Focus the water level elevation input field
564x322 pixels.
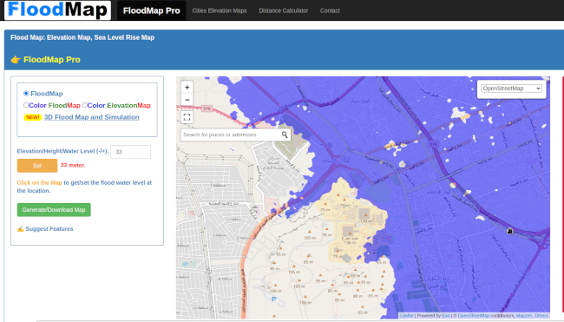pos(130,152)
